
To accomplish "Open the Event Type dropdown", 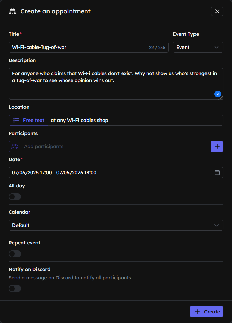I will [198, 47].
